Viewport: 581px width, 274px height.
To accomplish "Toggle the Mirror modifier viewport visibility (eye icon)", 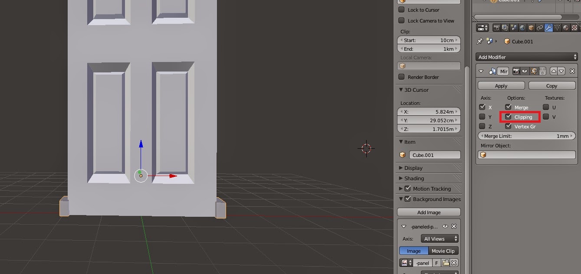I will tap(524, 71).
